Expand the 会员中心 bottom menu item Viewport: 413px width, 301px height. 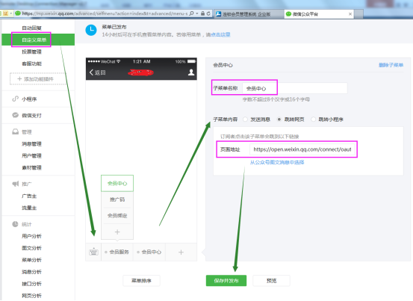(149, 252)
